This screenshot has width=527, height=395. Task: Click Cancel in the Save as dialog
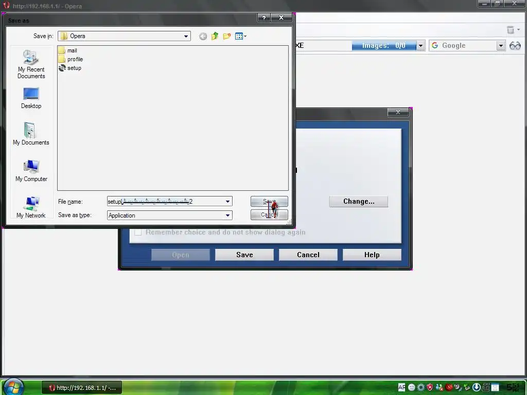[x=269, y=214]
